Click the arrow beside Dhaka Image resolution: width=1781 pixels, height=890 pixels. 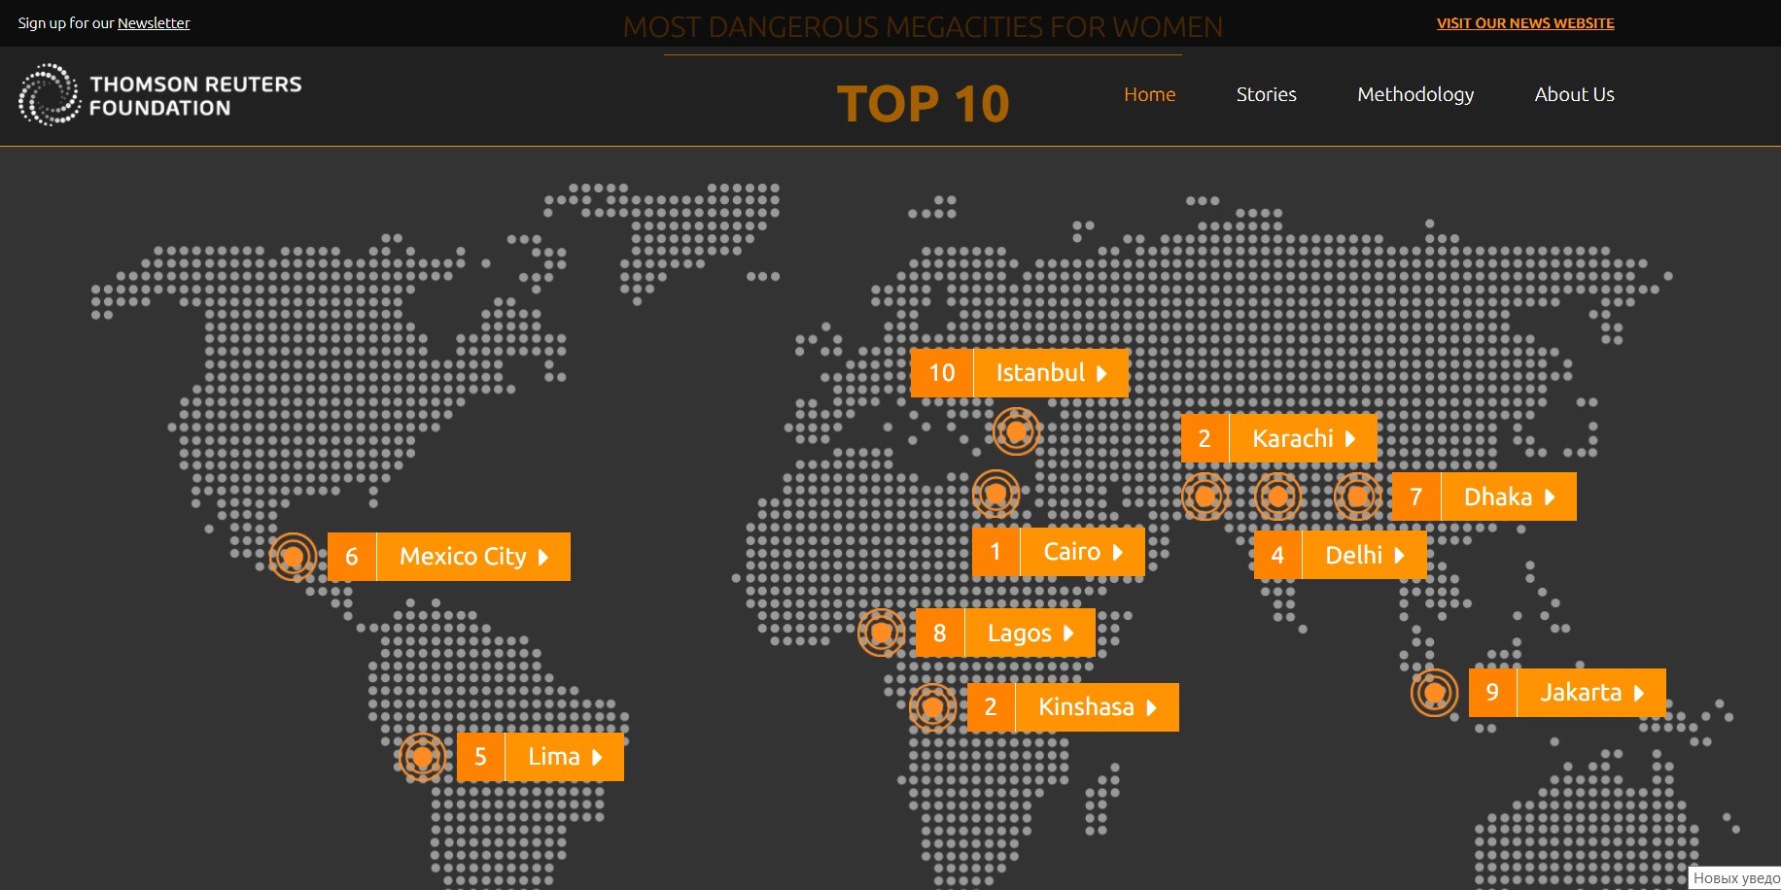(1550, 497)
